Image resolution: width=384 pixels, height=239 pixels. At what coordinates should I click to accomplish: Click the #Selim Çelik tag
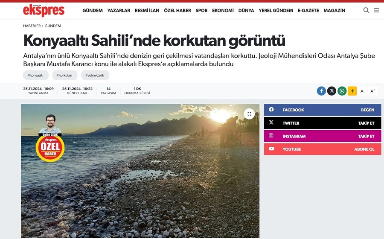tap(95, 75)
